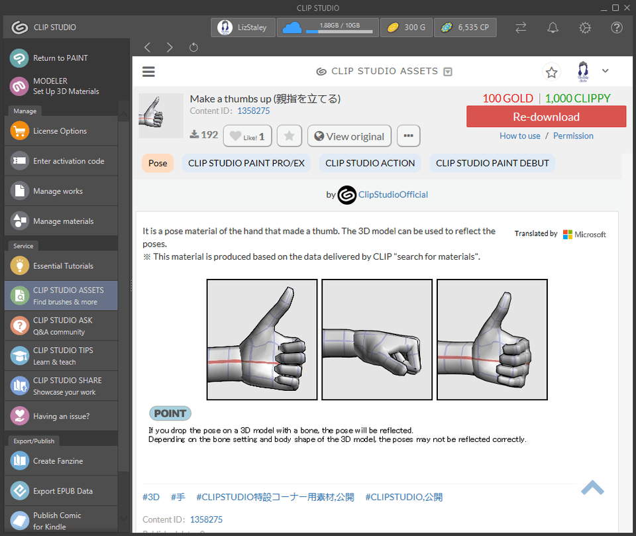Image resolution: width=636 pixels, height=536 pixels.
Task: Open settings with the gear icon
Action: pyautogui.click(x=584, y=28)
